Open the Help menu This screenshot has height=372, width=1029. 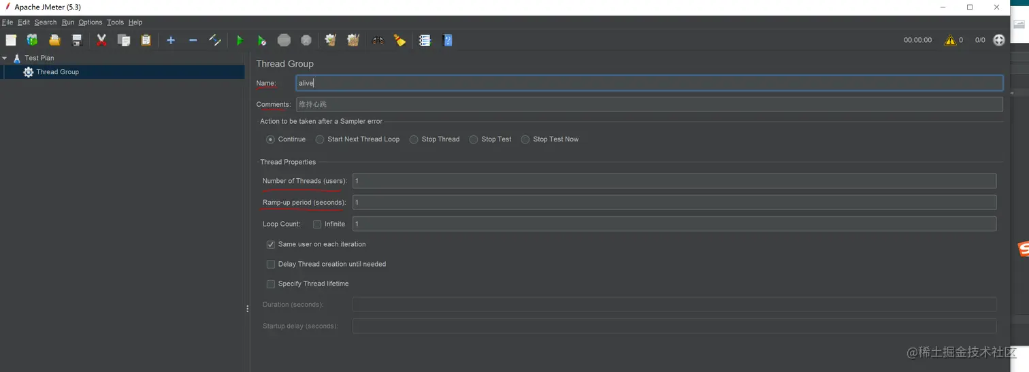(135, 22)
